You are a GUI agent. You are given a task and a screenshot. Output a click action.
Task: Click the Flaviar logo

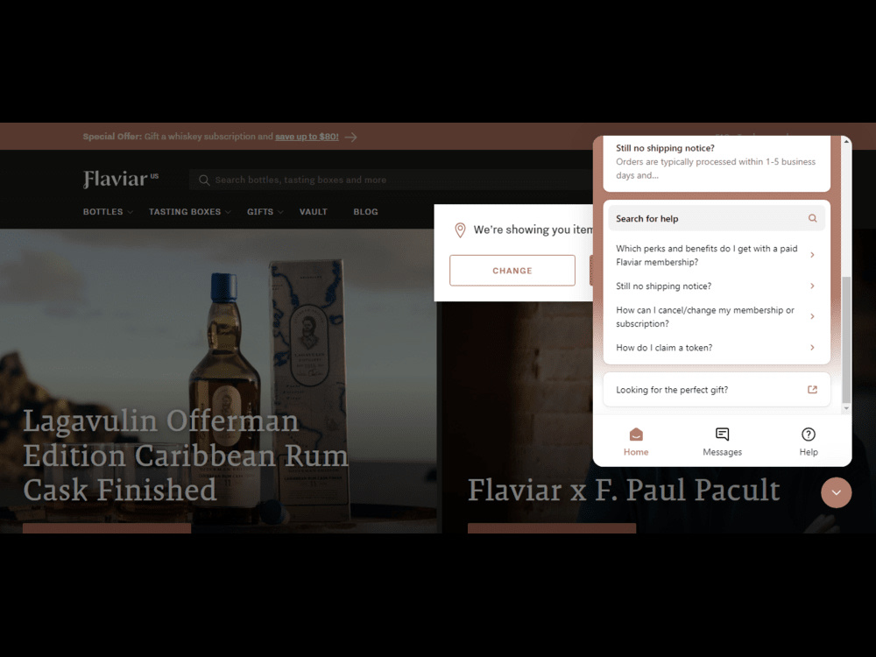[120, 179]
